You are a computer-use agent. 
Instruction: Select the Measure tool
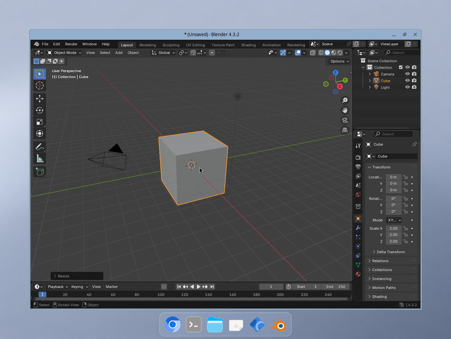point(40,159)
